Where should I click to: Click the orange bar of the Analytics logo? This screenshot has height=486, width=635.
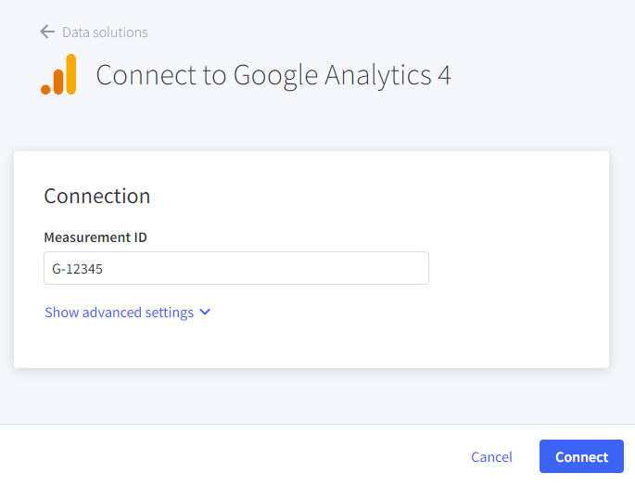click(x=58, y=82)
